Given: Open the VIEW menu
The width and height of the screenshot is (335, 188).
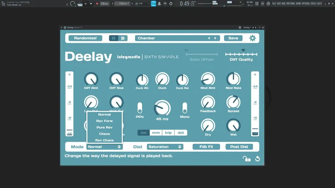Looking at the screenshot, I should 298,4.
